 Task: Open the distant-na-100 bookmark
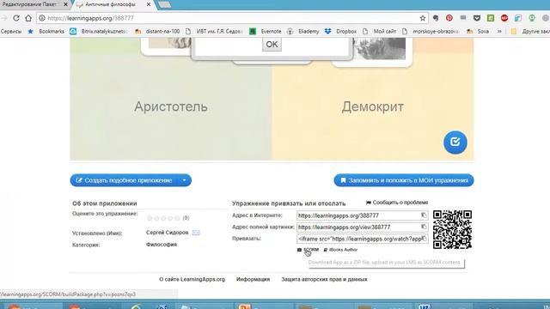tap(157, 31)
